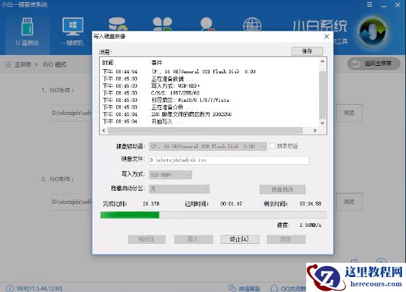The height and width of the screenshot is (292, 406).
Task: Click the 便捷启动 button
Action: point(282,189)
